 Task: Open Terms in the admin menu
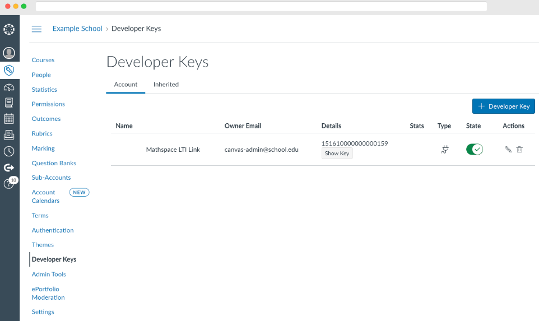click(x=40, y=216)
